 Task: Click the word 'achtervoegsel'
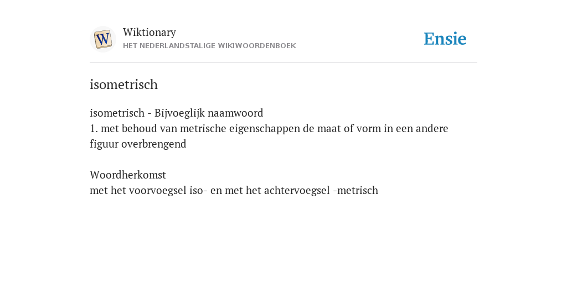pyautogui.click(x=297, y=190)
